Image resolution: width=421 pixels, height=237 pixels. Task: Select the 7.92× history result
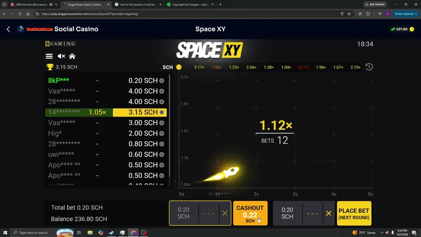(216, 67)
